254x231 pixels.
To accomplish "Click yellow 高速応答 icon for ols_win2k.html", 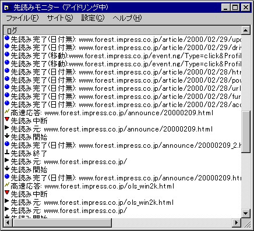I will pyautogui.click(x=7, y=185).
